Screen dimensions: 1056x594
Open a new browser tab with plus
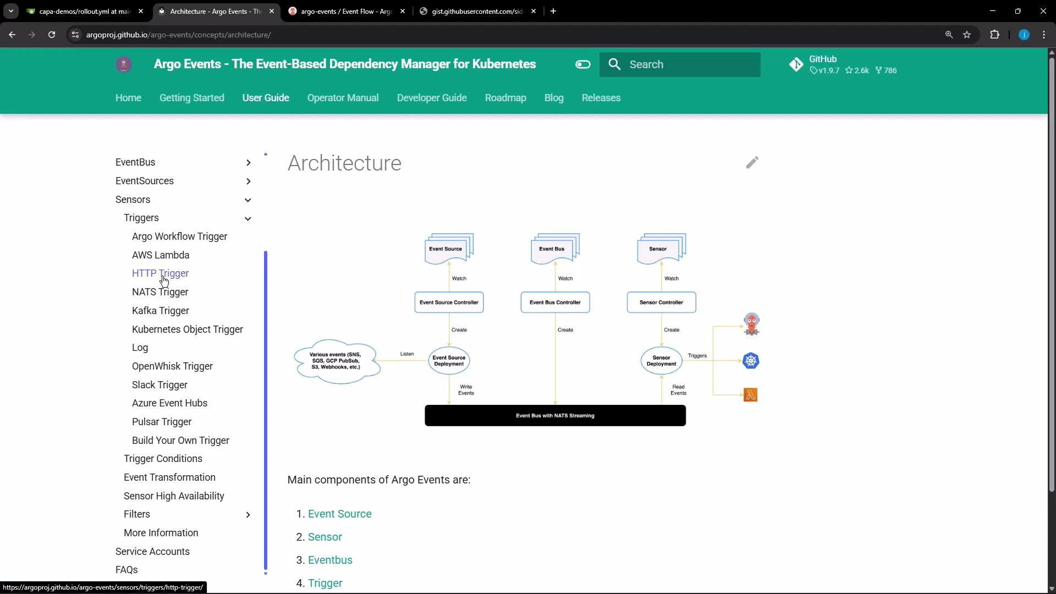point(553,11)
